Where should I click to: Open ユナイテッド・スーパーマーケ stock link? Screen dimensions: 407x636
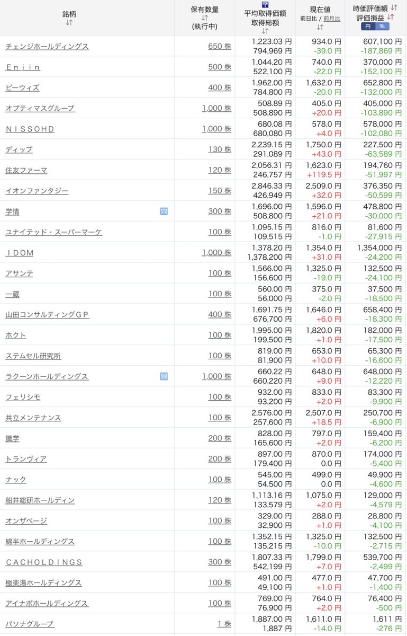click(54, 232)
